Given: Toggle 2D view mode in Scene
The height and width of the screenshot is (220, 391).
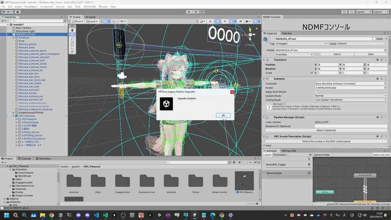Looking at the screenshot, I should click(210, 22).
